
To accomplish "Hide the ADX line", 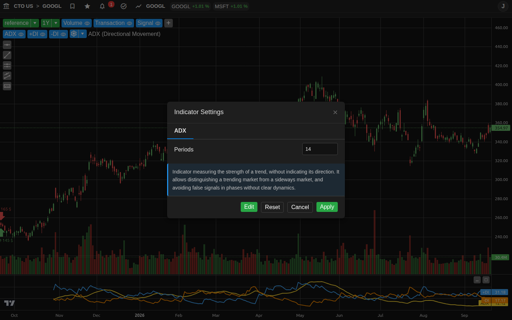I will tap(21, 34).
